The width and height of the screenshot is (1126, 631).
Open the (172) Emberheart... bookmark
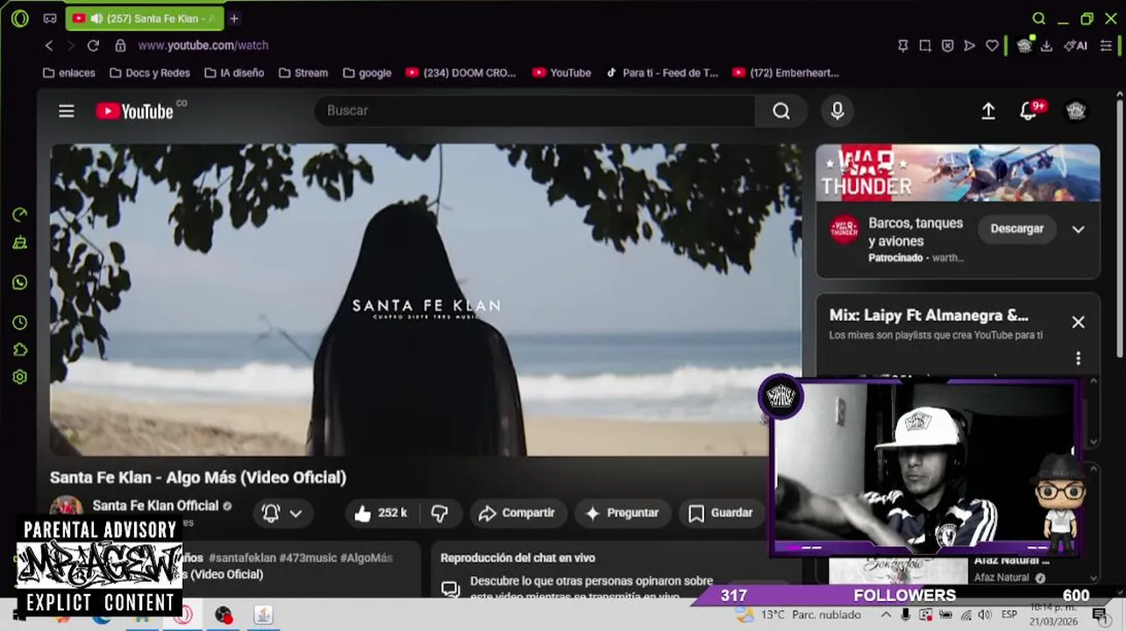point(786,73)
